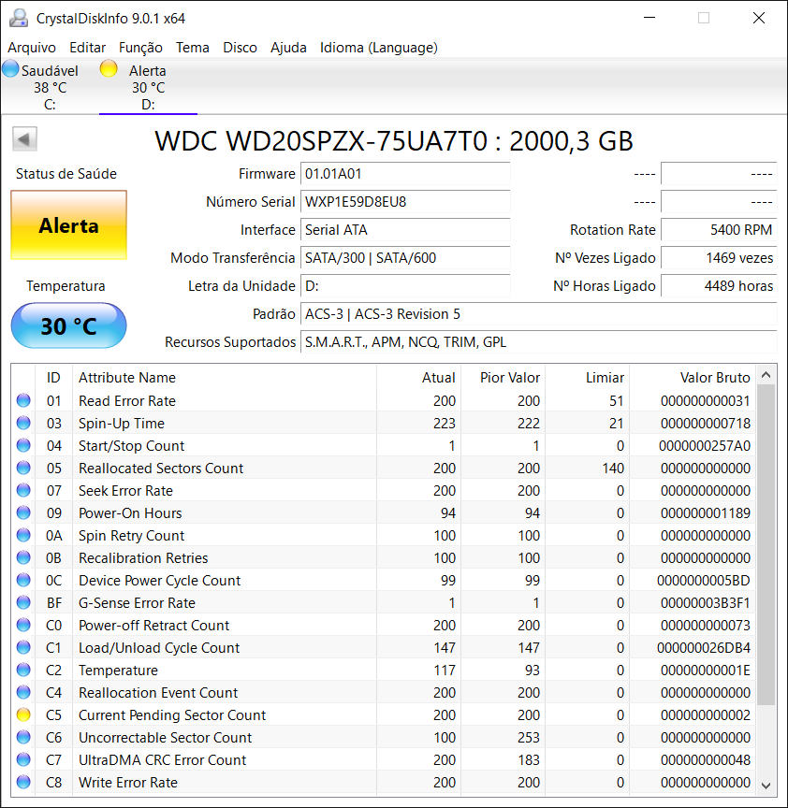Viewport: 788px width, 808px height.
Task: Click the scroll up arrow of attribute list
Action: [x=766, y=375]
